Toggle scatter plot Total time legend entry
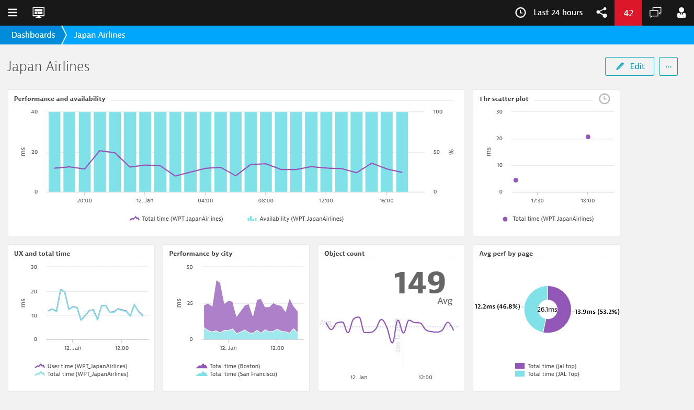Image resolution: width=694 pixels, height=410 pixels. pyautogui.click(x=548, y=219)
